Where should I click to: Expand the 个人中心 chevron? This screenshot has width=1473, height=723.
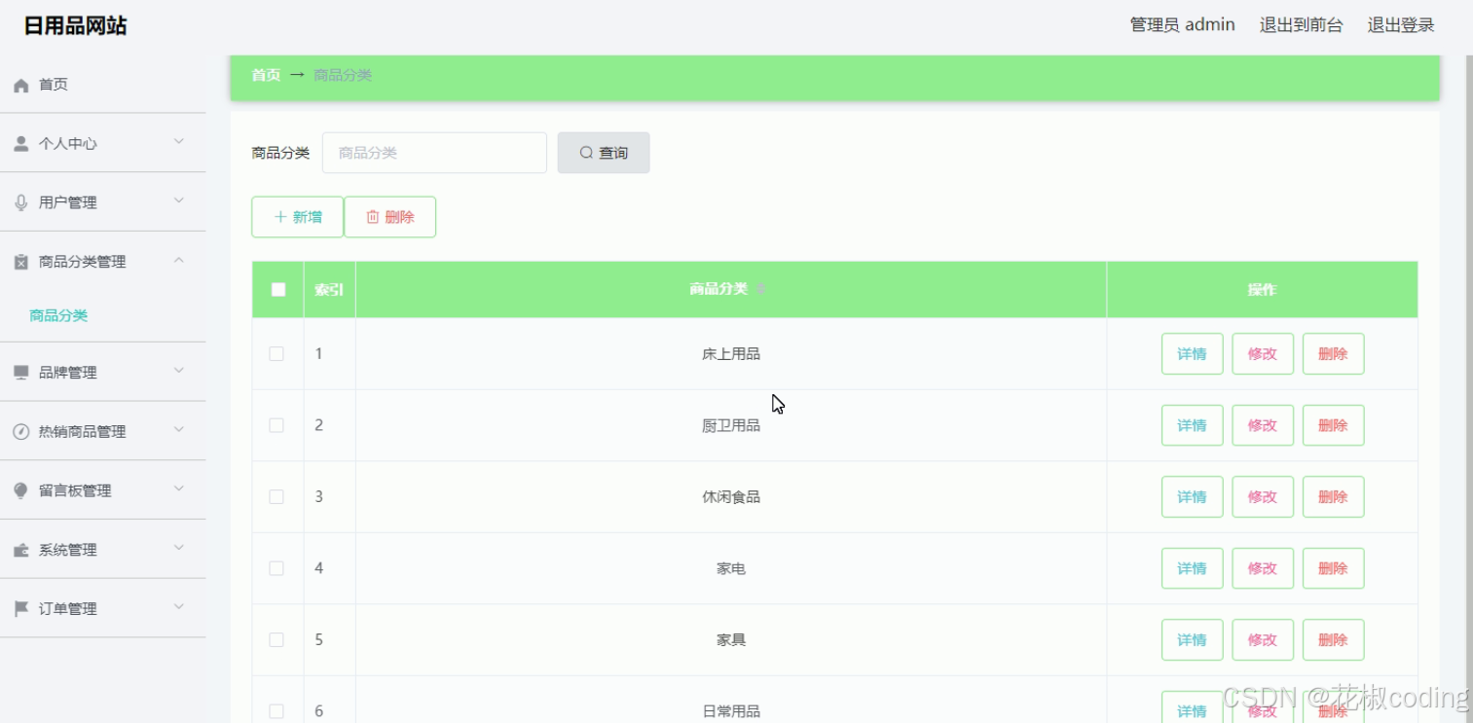click(x=179, y=142)
